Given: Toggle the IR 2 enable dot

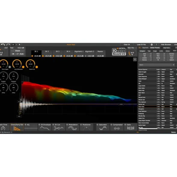Looking at the screenshot, I should coord(43,56).
